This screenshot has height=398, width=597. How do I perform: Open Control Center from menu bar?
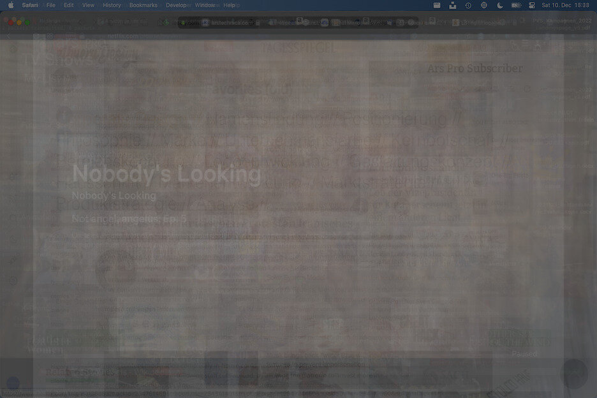tap(532, 5)
